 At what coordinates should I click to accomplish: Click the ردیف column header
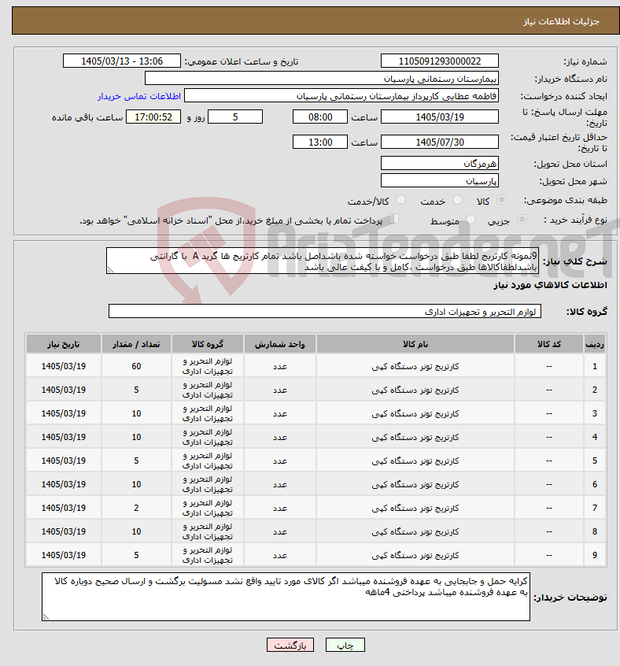pos(595,344)
